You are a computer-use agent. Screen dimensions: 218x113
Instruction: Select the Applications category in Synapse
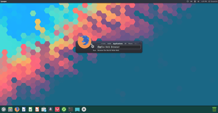coord(118,44)
